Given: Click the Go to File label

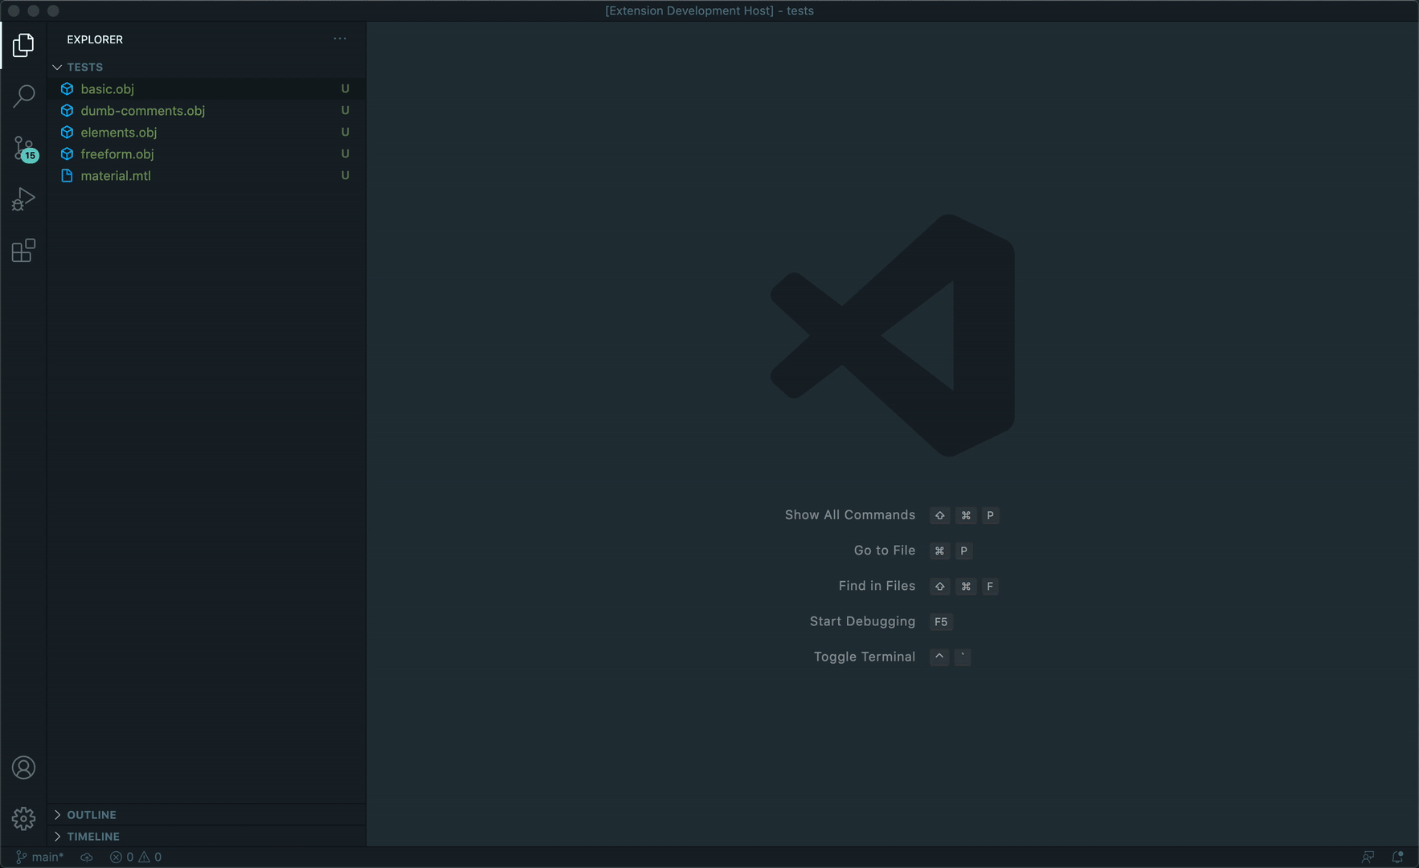Looking at the screenshot, I should click(885, 551).
